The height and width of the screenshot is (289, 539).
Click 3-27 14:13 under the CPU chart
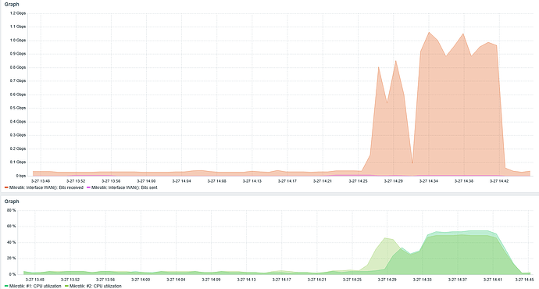coord(246,280)
